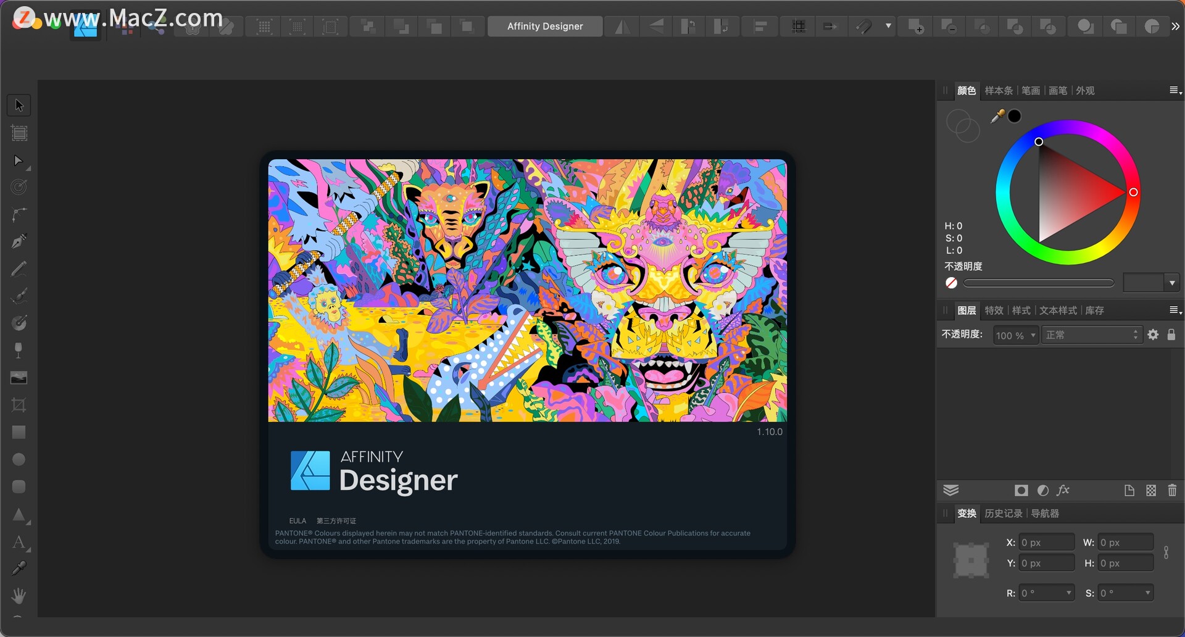Image resolution: width=1185 pixels, height=637 pixels.
Task: Select the Corner tool
Action: (x=19, y=215)
